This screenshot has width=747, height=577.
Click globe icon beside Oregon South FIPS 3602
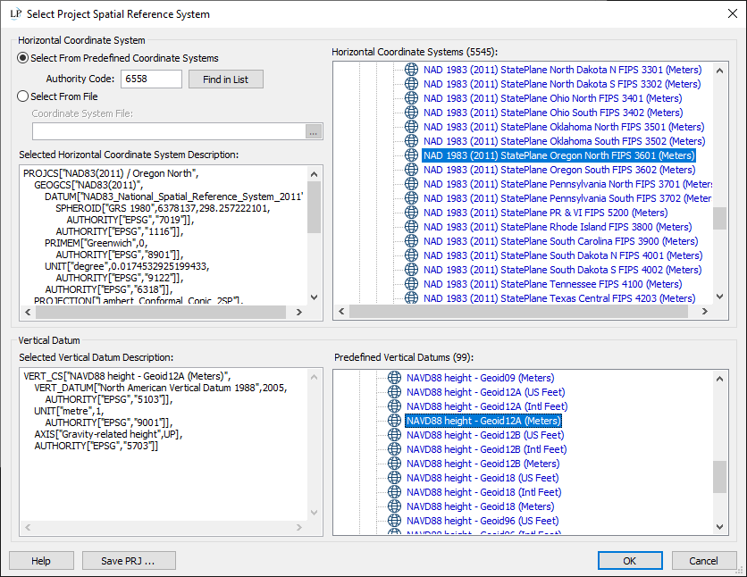click(x=411, y=170)
